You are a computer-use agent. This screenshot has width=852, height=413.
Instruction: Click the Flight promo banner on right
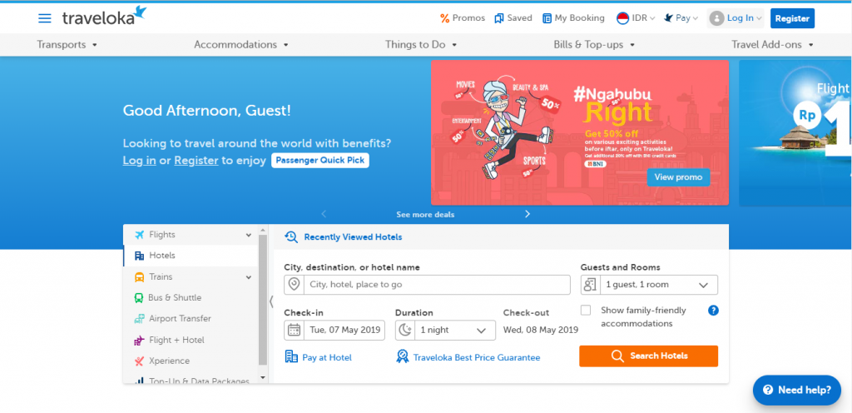(795, 133)
